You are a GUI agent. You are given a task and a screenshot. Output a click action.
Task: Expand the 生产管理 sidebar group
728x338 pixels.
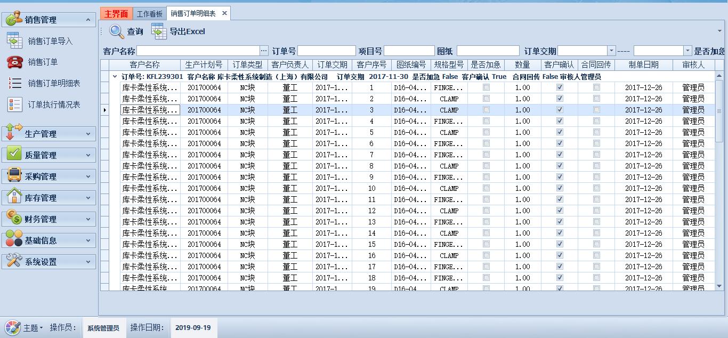click(88, 134)
